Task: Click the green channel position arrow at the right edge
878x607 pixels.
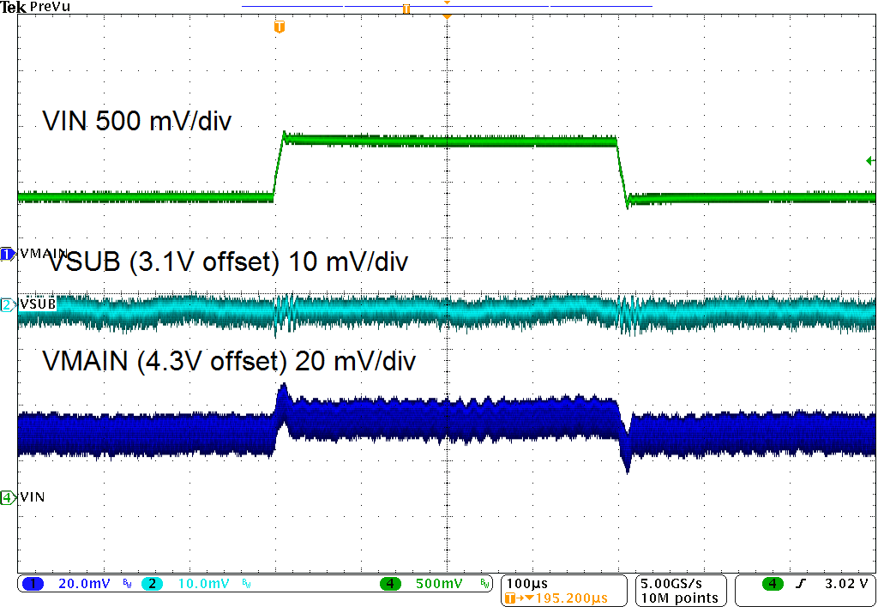Action: (869, 159)
